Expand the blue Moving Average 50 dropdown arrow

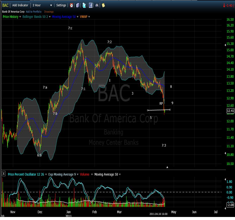tap(78, 17)
